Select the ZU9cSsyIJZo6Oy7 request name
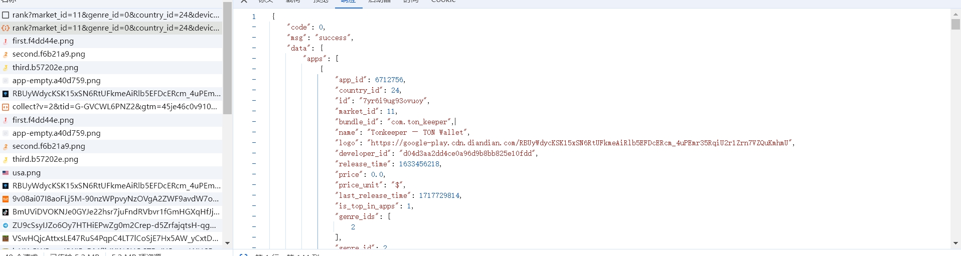961x256 pixels. [x=114, y=225]
